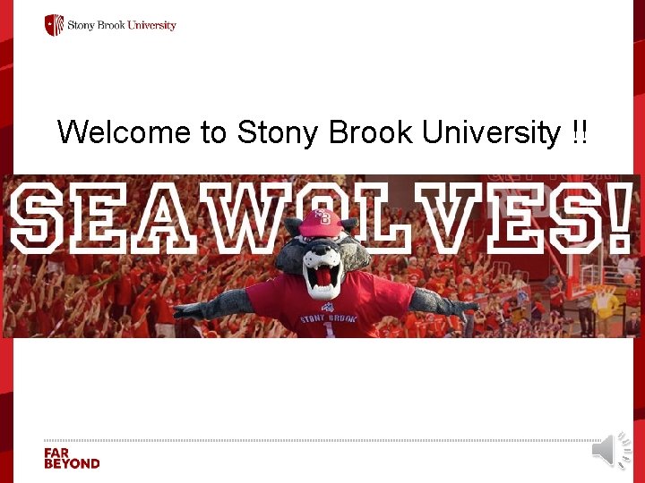Image resolution: width=645 pixels, height=483 pixels.
Task: Click the Wolfie mascot's open mouth
Action: [325, 275]
